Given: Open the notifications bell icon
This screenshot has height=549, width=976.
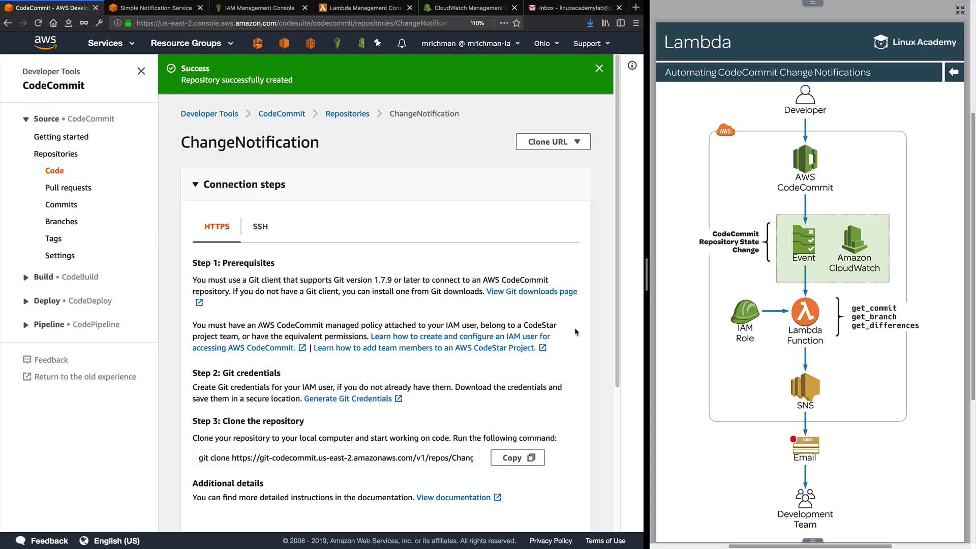Looking at the screenshot, I should pyautogui.click(x=402, y=43).
